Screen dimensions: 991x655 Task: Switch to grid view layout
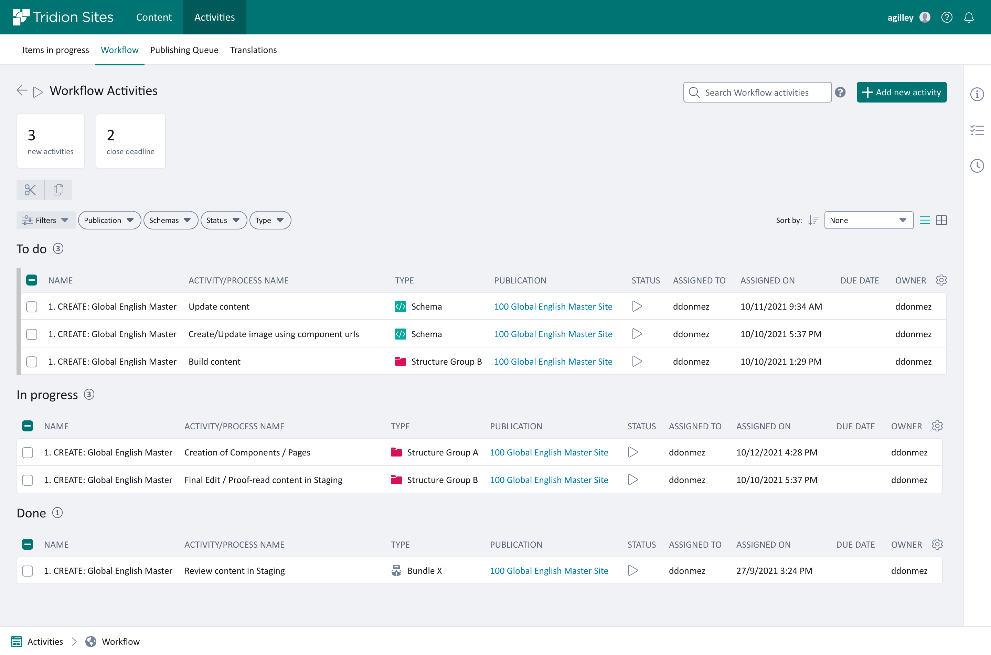click(x=941, y=220)
